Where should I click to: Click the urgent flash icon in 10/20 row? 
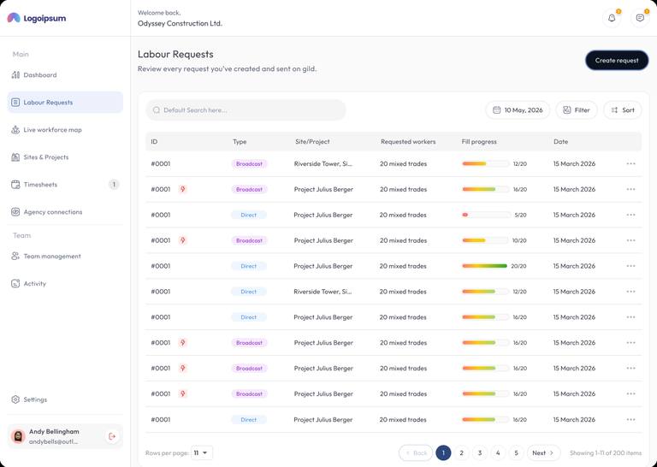pyautogui.click(x=183, y=240)
